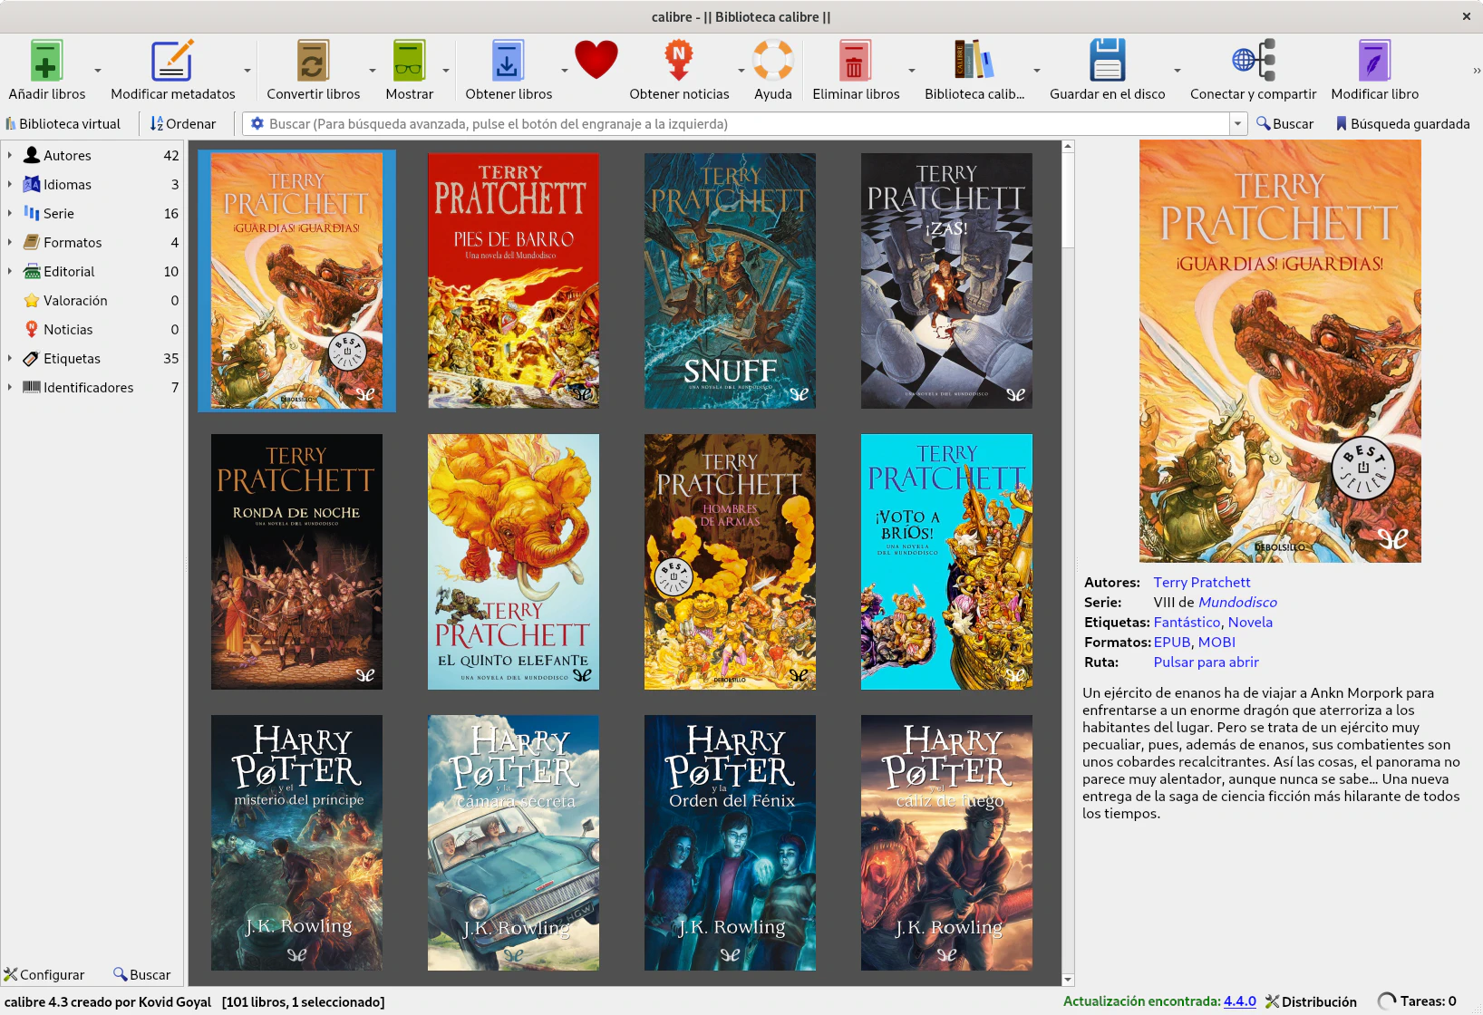
Task: Open search history dropdown arrow
Action: click(1237, 124)
